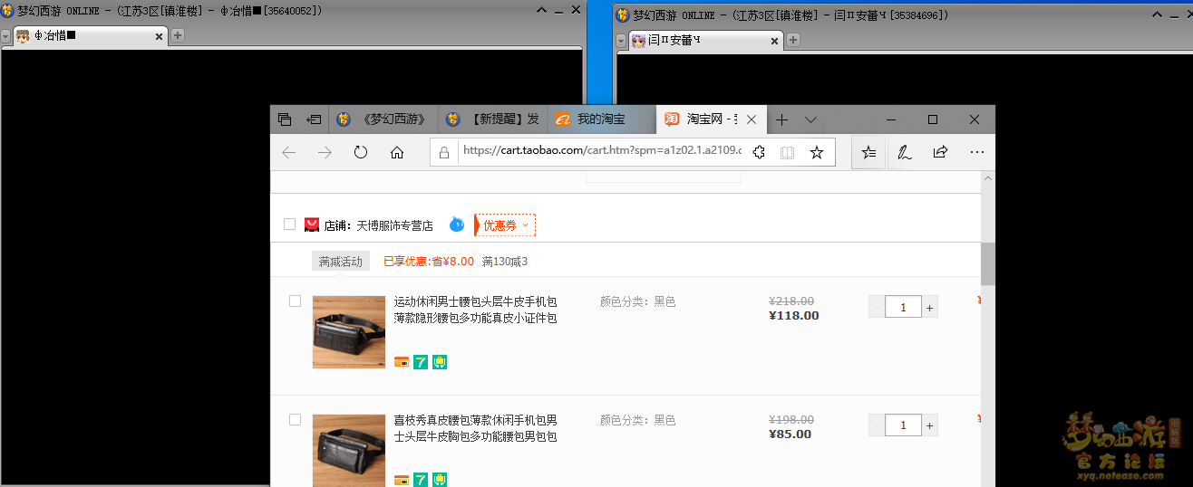
Task: Open the 运动休闲男士腰包 product title link
Action: coord(475,310)
